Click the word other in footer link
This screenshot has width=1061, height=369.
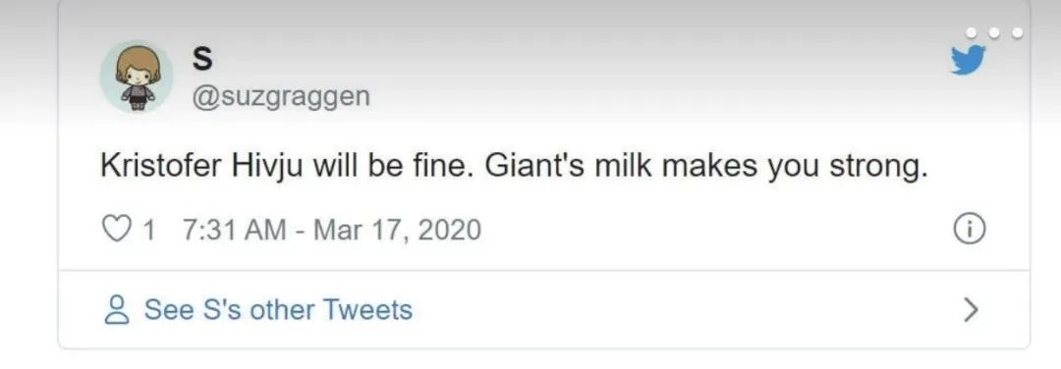pyautogui.click(x=282, y=309)
